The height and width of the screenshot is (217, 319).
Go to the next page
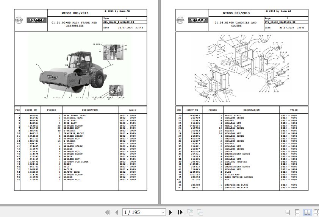click(x=171, y=212)
